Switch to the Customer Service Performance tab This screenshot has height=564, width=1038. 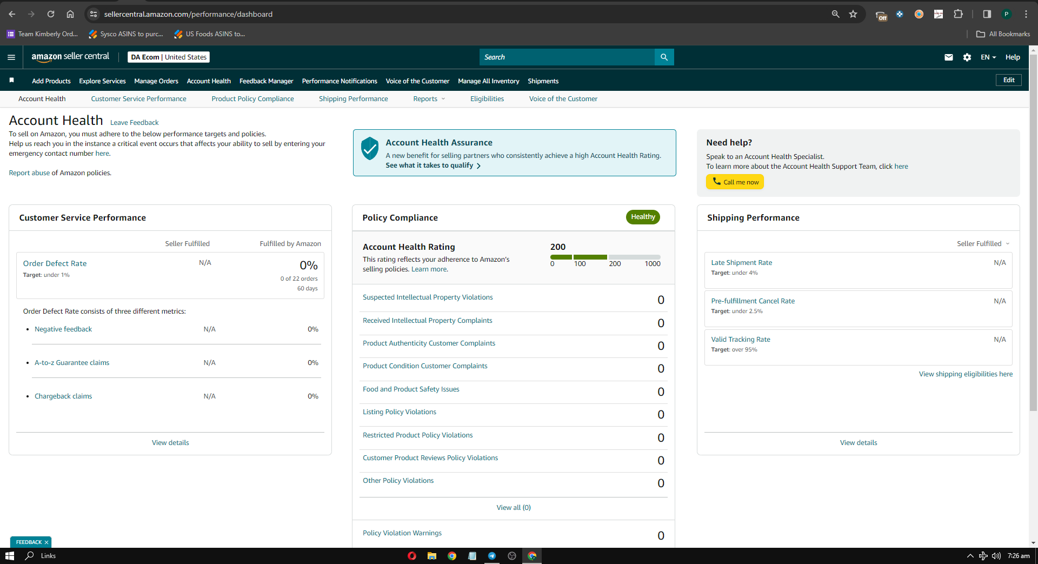138,99
